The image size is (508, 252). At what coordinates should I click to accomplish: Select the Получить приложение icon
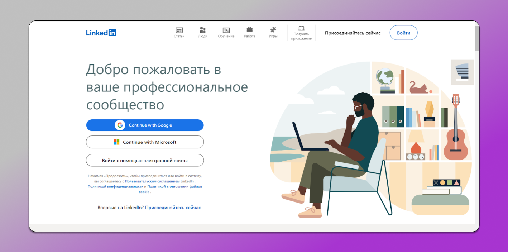[x=301, y=29]
